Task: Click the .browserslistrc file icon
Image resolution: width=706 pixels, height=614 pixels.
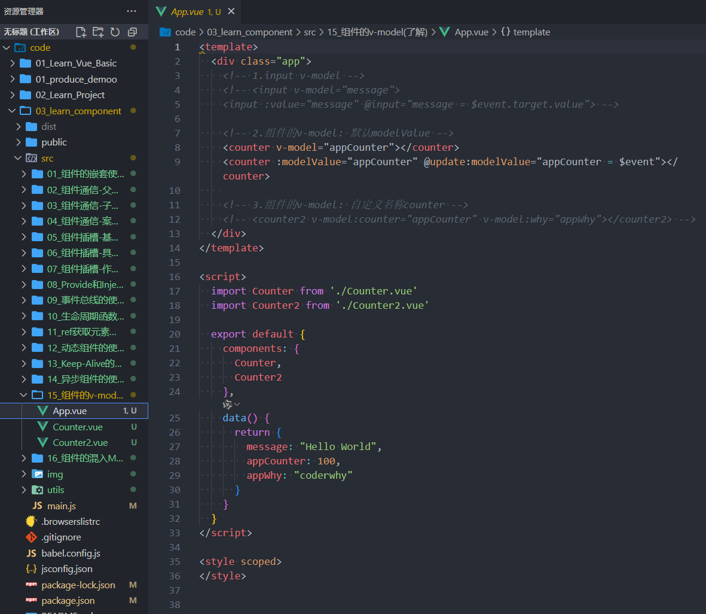Action: pyautogui.click(x=31, y=521)
